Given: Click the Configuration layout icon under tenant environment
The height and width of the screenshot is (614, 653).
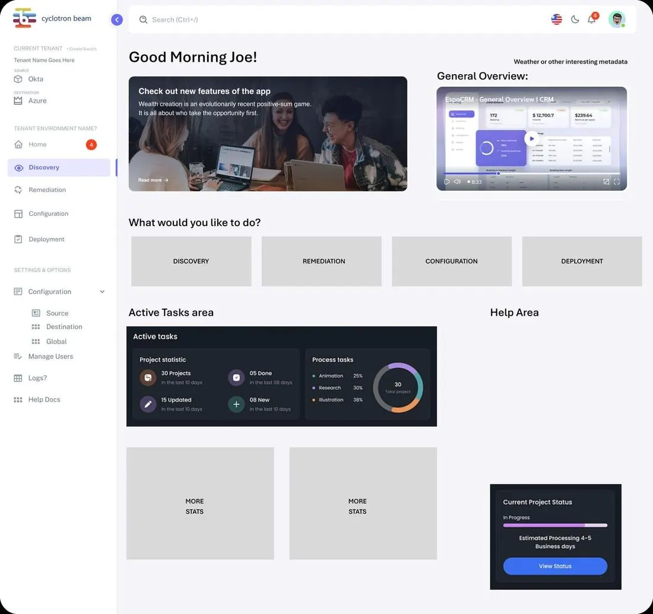Looking at the screenshot, I should (18, 214).
